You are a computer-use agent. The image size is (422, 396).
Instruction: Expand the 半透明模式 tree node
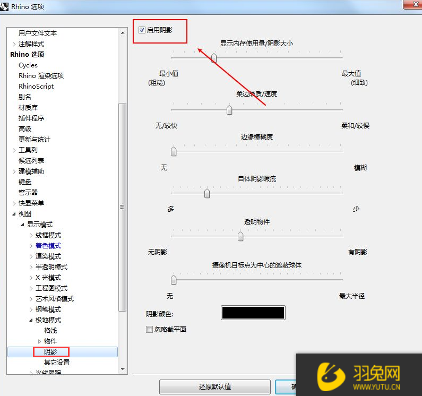pyautogui.click(x=31, y=267)
